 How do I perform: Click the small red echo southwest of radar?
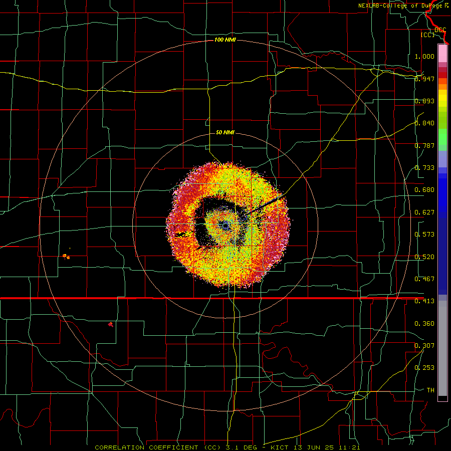click(110, 324)
